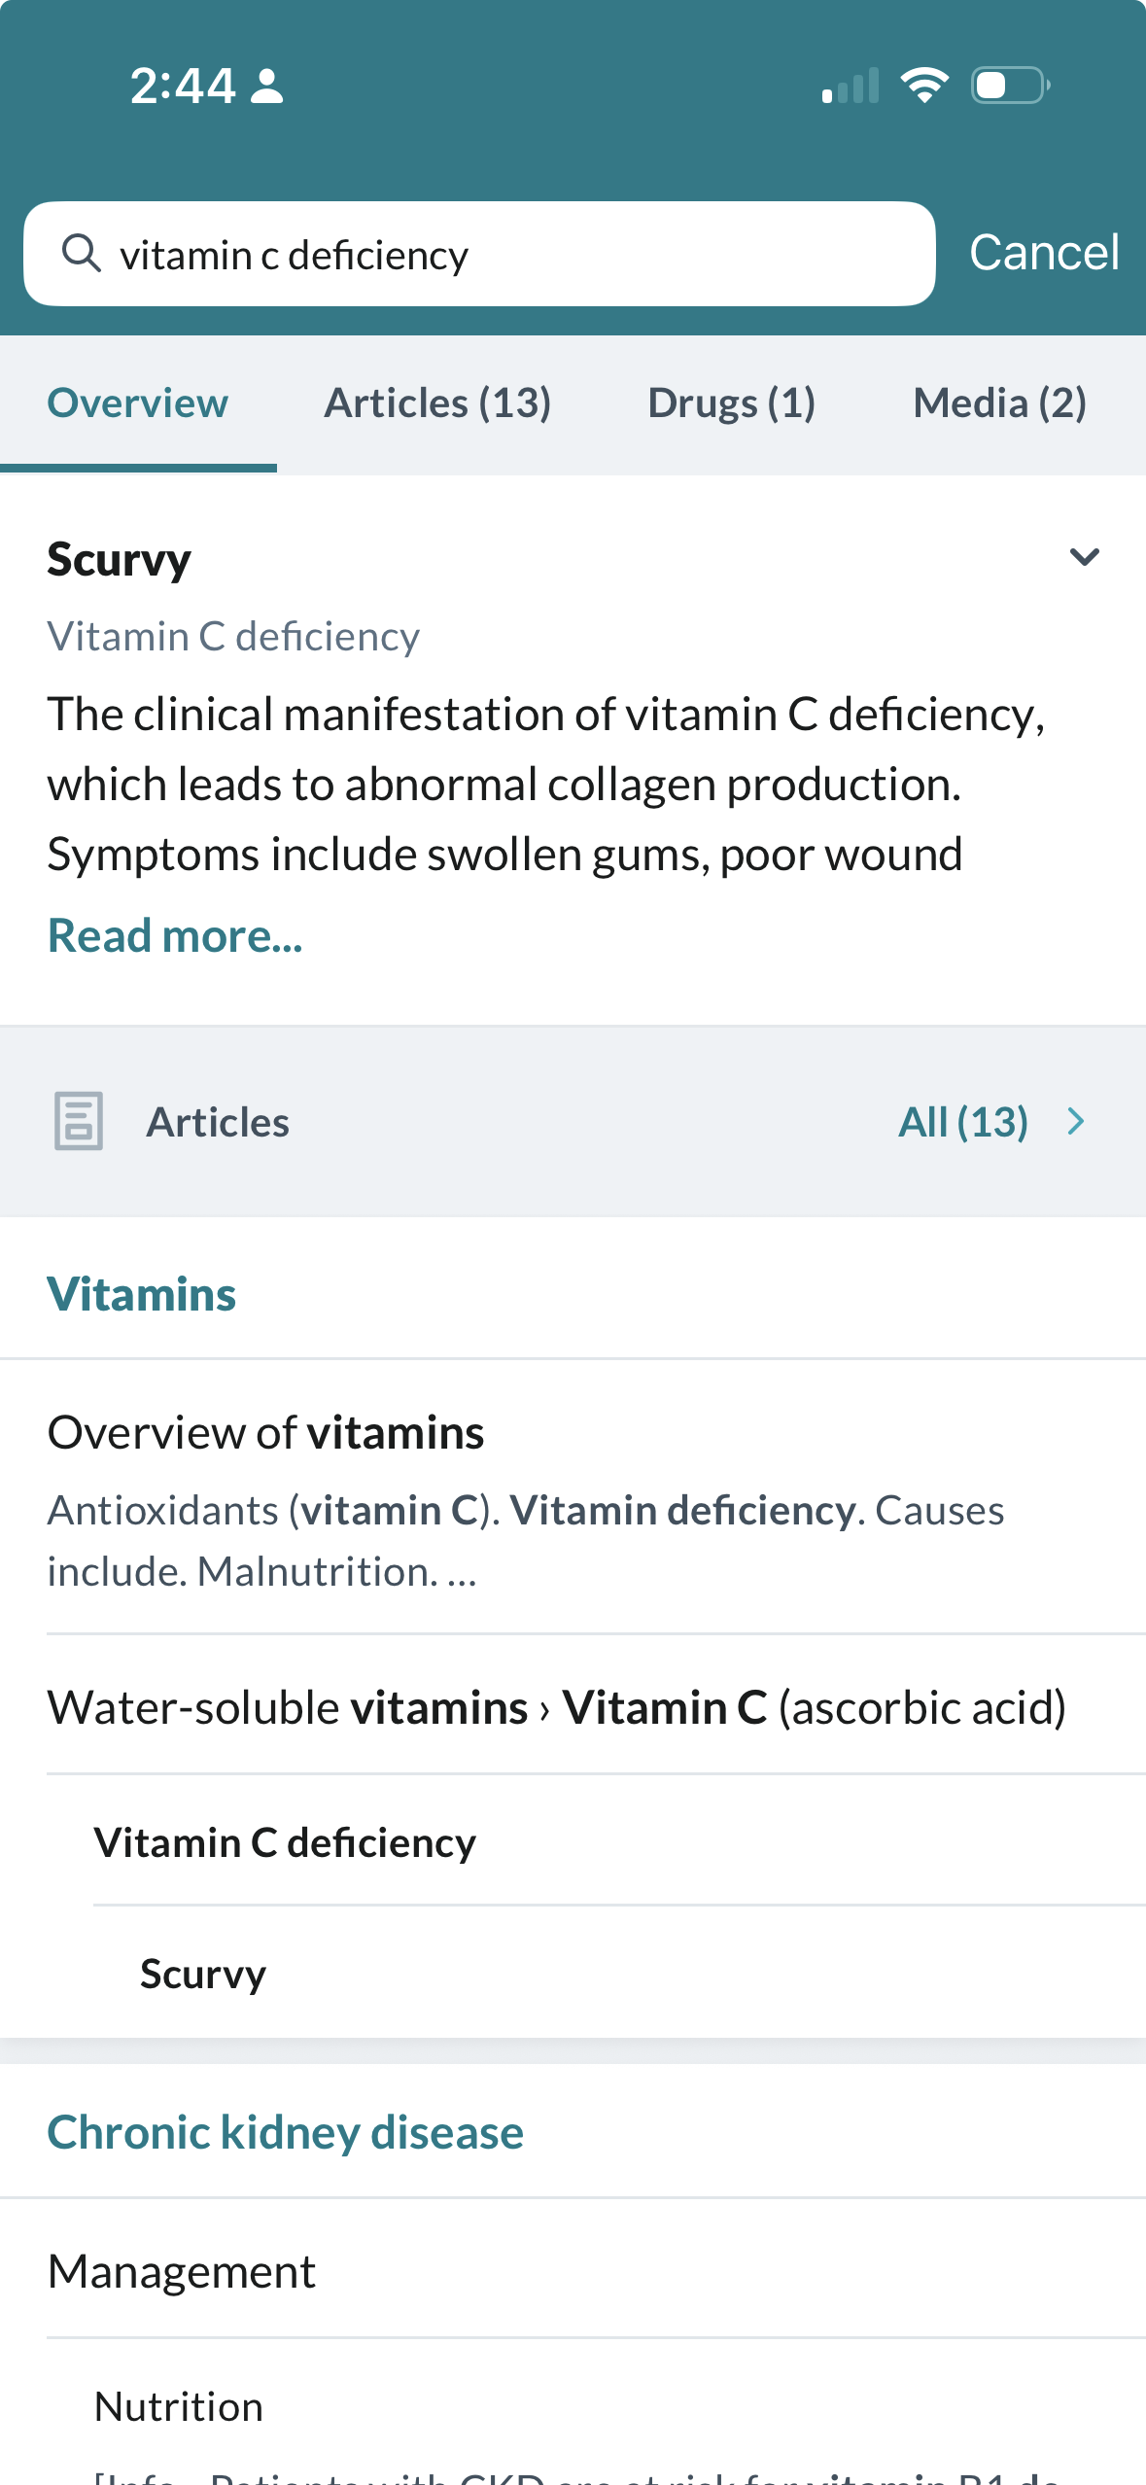Open All (13) articles link

[x=962, y=1122]
